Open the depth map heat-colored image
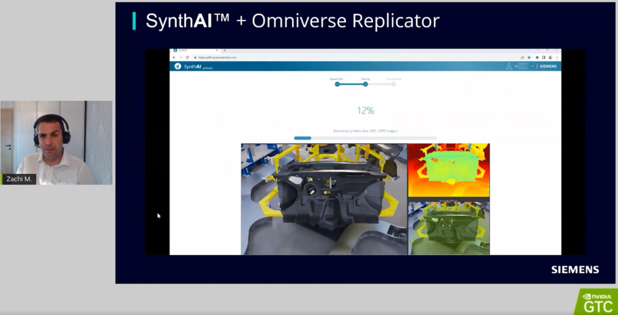618x315 pixels. 449,170
